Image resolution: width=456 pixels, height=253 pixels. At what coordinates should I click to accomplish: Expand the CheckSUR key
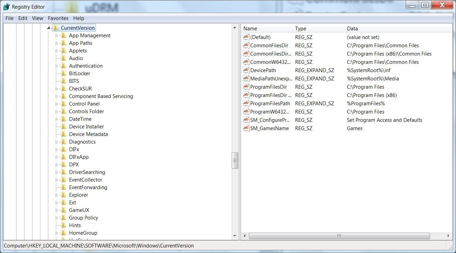[x=57, y=89]
